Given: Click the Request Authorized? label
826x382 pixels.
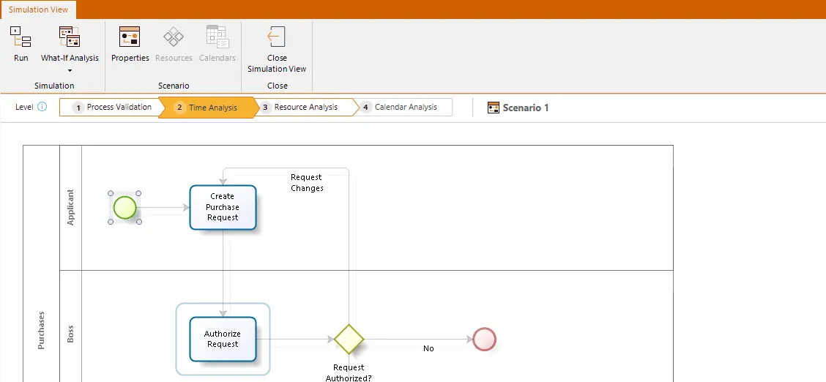Looking at the screenshot, I should coord(349,372).
